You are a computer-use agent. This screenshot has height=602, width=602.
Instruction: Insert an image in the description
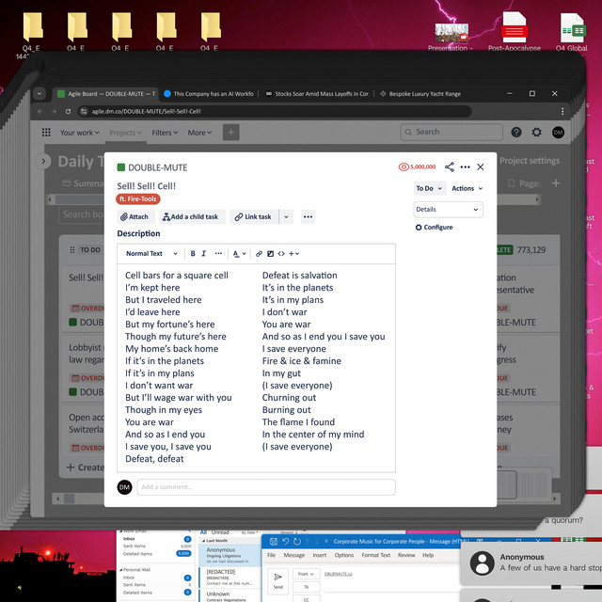tap(270, 253)
